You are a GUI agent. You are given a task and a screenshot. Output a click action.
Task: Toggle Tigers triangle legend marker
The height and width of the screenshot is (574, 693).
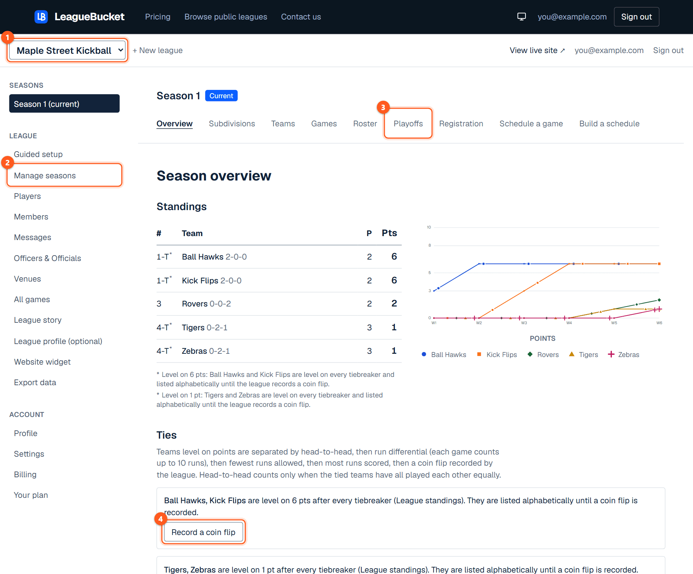click(x=572, y=355)
